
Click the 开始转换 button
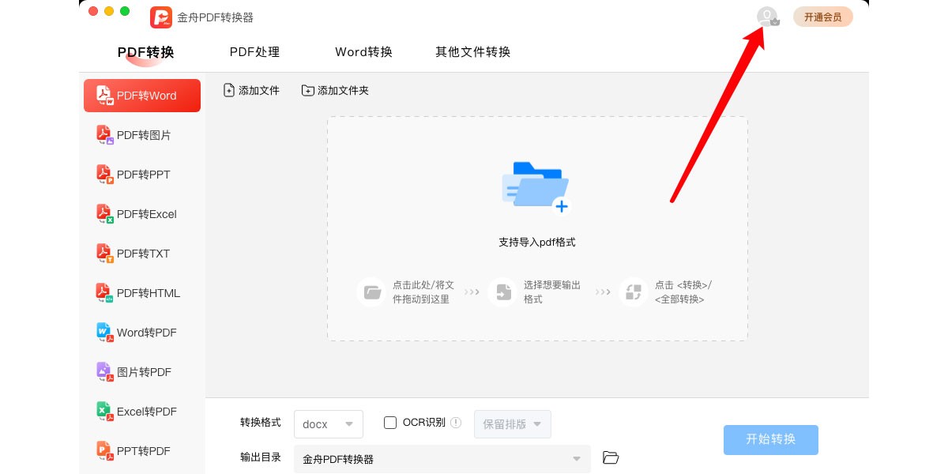click(770, 439)
